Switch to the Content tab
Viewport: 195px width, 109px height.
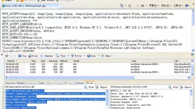(80, 83)
